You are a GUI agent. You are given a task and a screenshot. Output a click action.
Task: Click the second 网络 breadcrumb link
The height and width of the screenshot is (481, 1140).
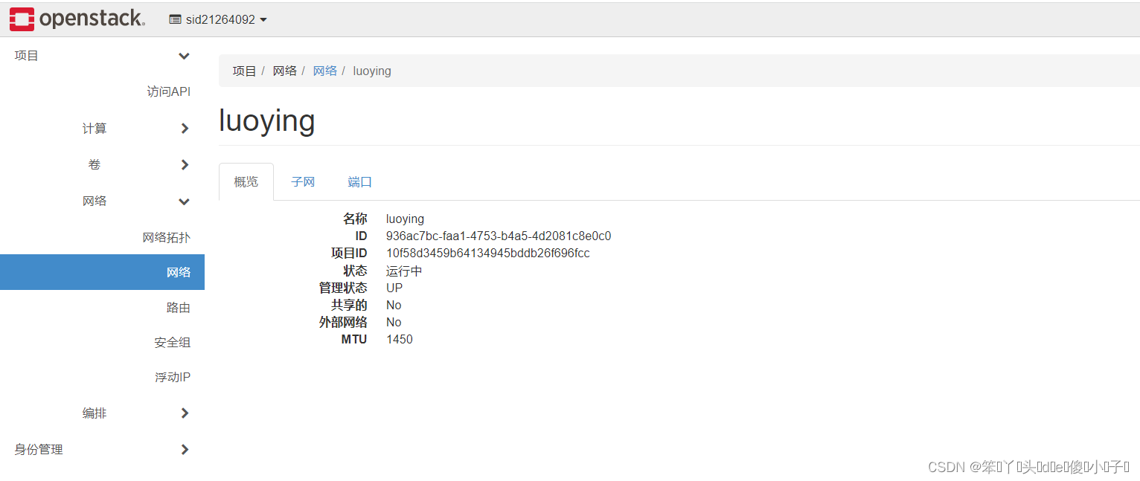(x=325, y=71)
